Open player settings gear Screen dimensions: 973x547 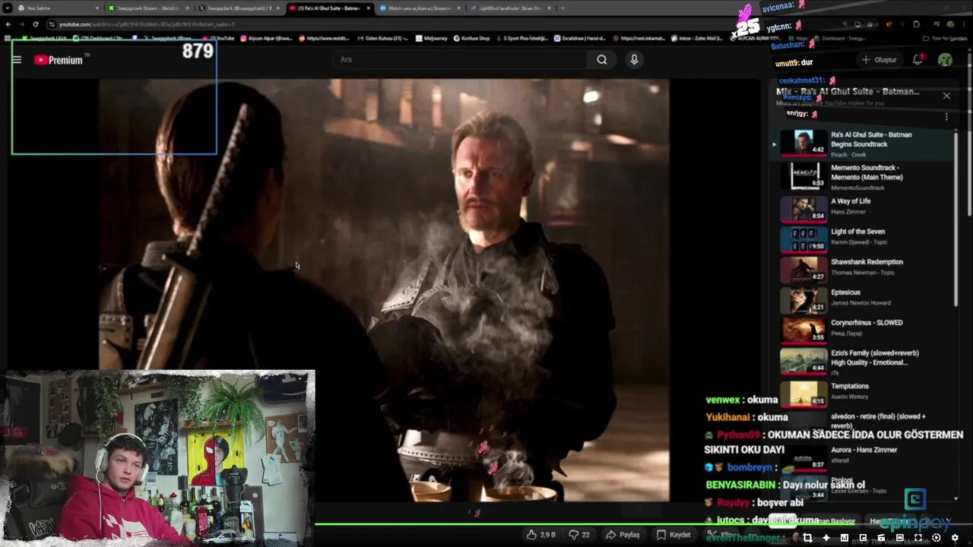coord(955,538)
